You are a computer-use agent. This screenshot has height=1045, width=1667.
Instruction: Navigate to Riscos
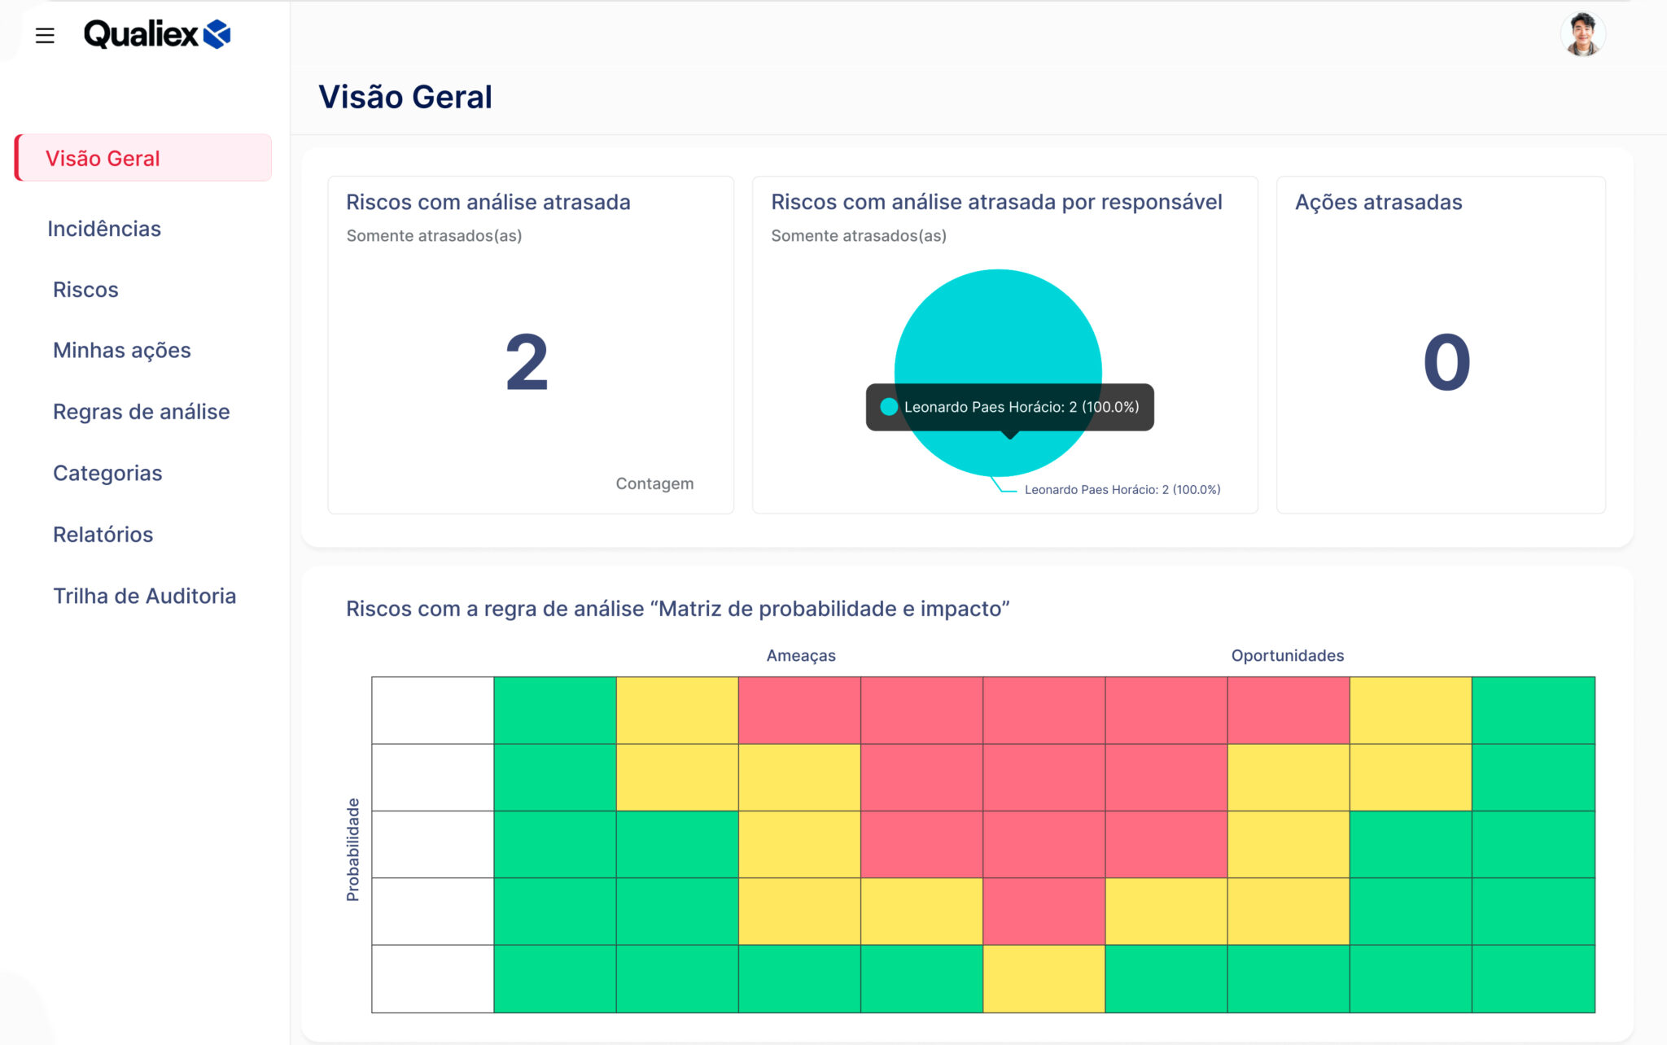point(85,289)
